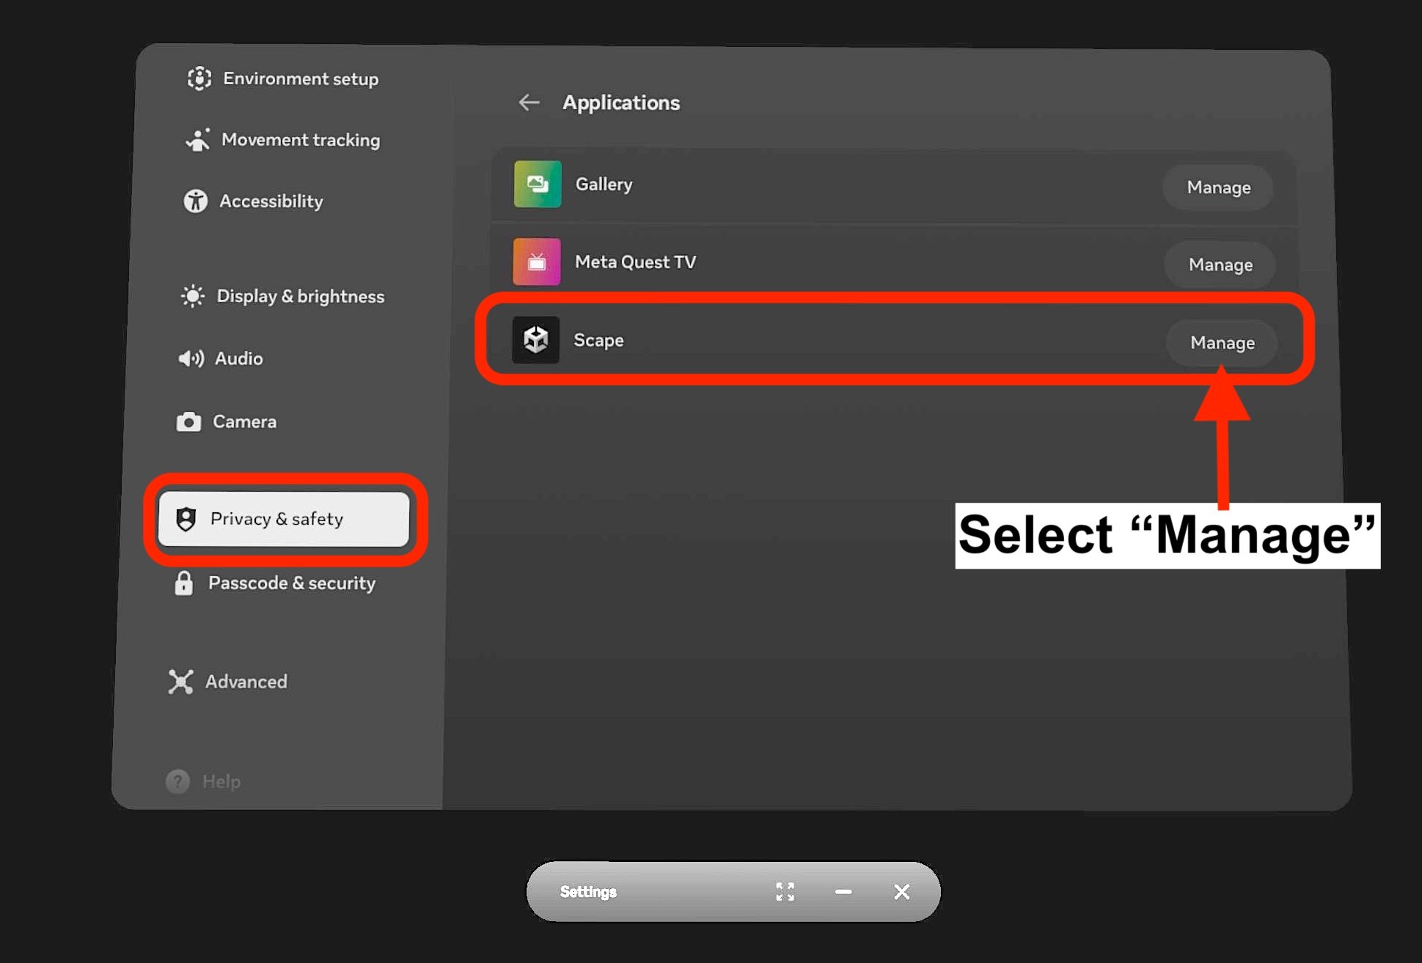Select Privacy & safety menu item

click(284, 519)
